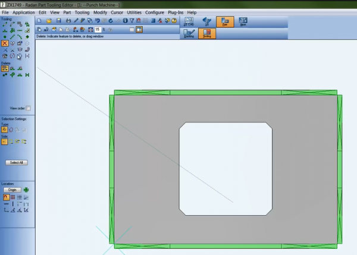Click the Print icon in toolbar
357x255 pixels.
pos(68,20)
